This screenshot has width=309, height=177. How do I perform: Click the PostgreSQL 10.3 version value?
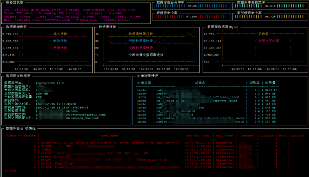51,83
